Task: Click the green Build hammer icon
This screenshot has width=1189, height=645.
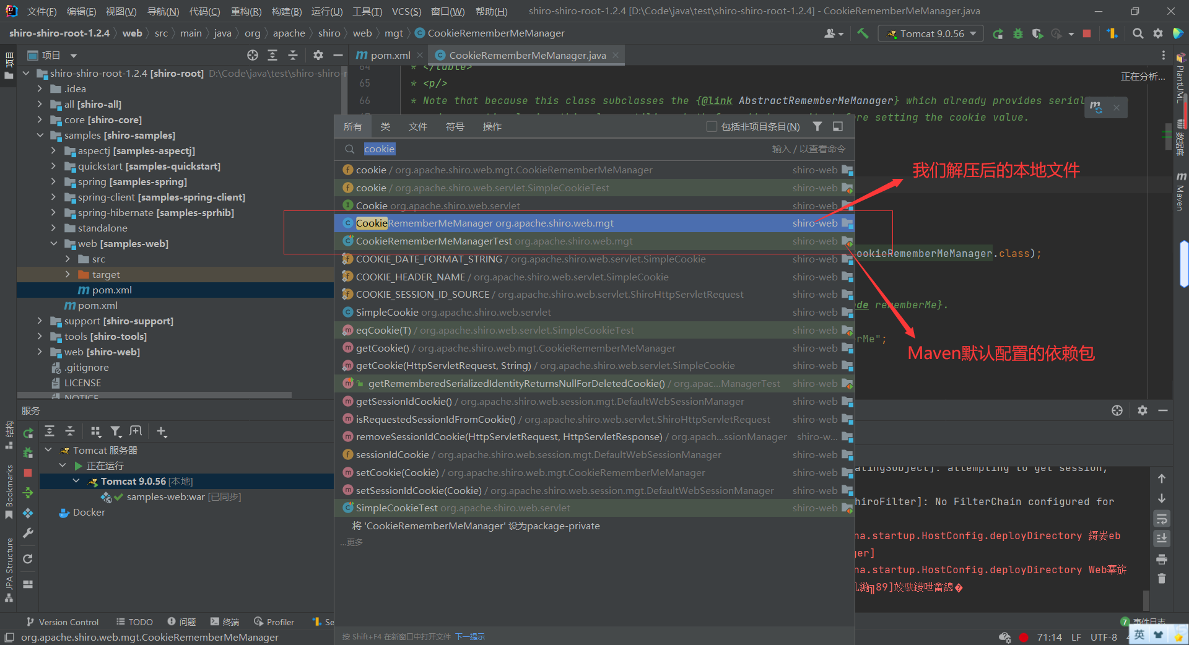Action: click(x=863, y=33)
